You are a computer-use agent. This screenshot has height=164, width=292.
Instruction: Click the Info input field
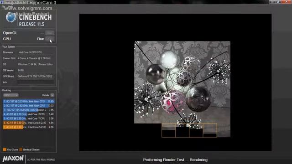(x=36, y=82)
